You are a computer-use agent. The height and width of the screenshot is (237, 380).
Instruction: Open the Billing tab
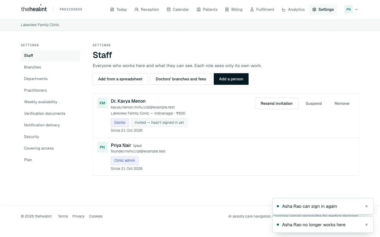coord(234,9)
